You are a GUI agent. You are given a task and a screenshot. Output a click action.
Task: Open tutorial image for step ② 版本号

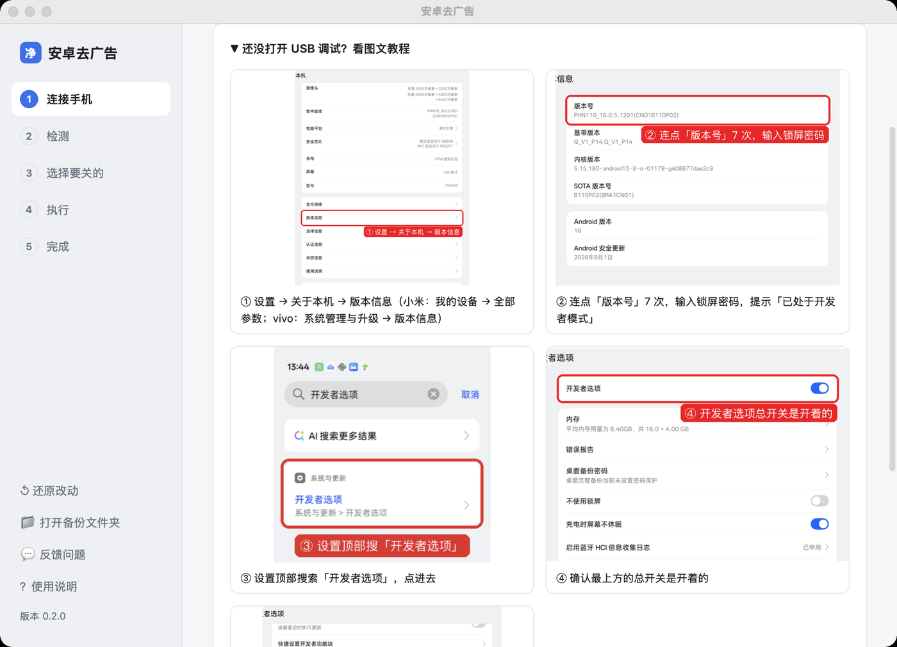698,178
